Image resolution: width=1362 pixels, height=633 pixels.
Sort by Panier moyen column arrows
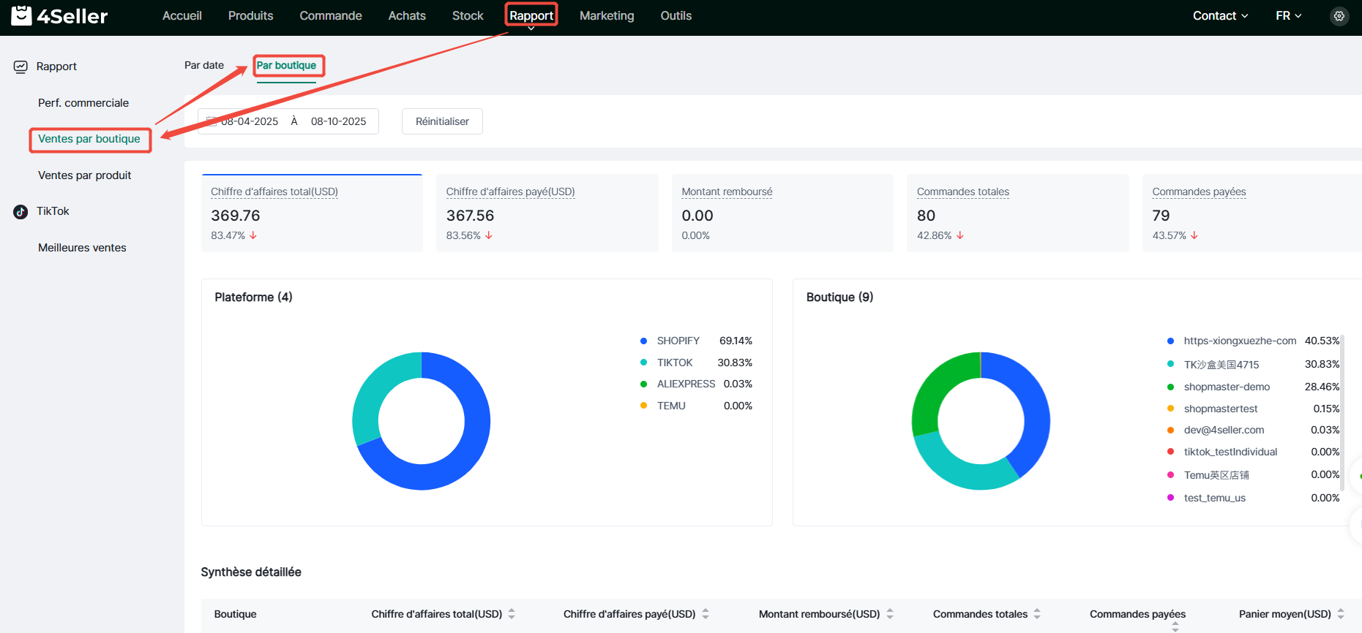pos(1341,614)
